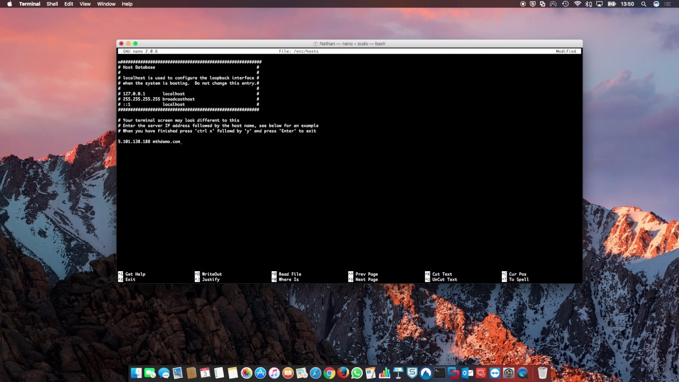
Task: Open Notification Center in menu bar
Action: coord(668,4)
